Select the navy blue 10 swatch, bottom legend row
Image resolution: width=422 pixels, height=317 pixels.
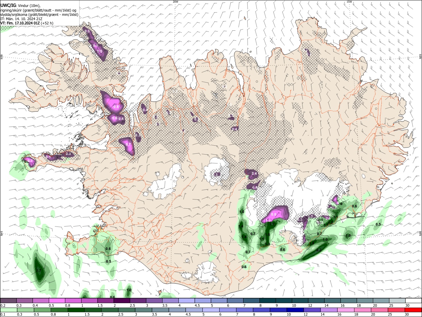click(295, 310)
